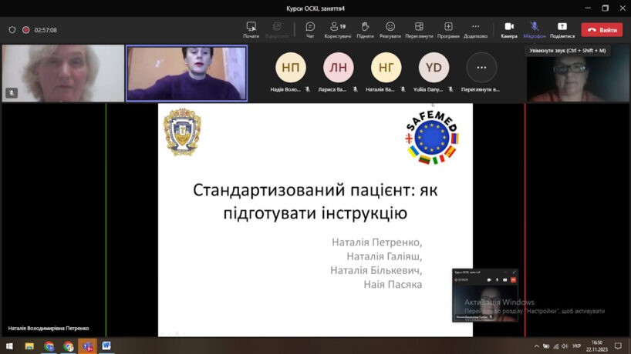Open the Chat (Чат) panel
This screenshot has width=631, height=354.
click(x=310, y=28)
